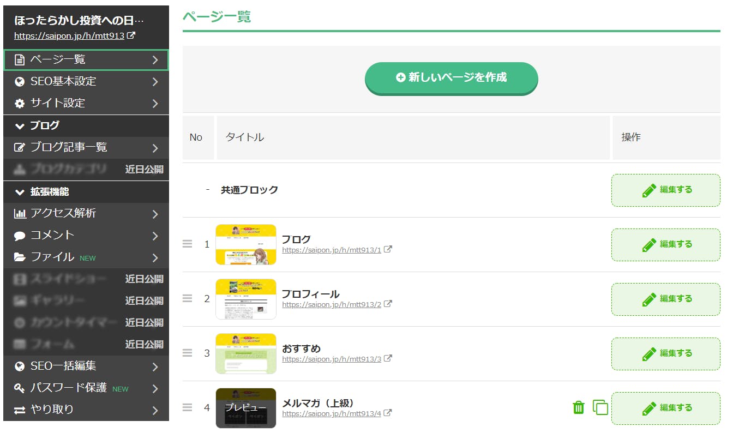Image resolution: width=733 pixels, height=433 pixels.
Task: Click the duplicate icon for メルマガ（上級）
Action: 600,407
